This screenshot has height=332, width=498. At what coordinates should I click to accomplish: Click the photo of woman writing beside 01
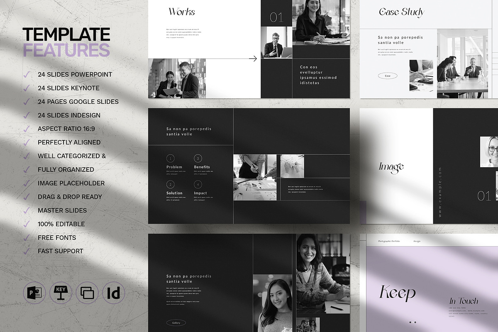(x=321, y=22)
